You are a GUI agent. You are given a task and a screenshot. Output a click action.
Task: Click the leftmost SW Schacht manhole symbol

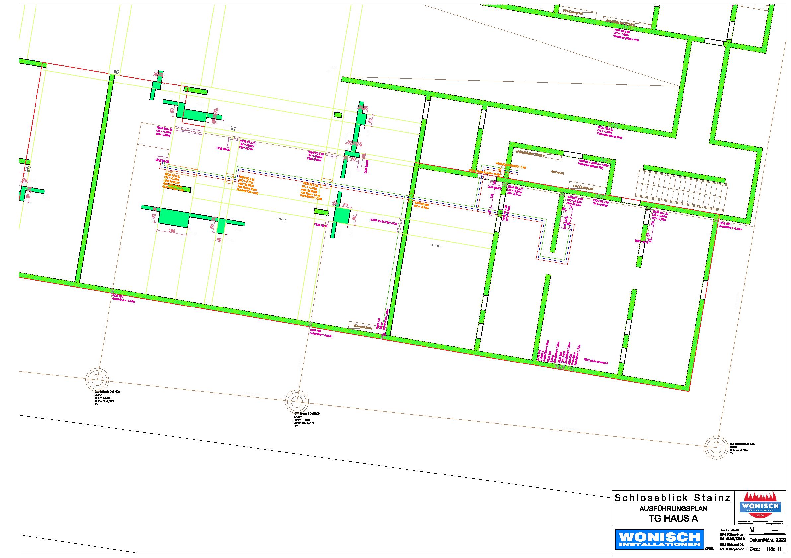pos(97,380)
